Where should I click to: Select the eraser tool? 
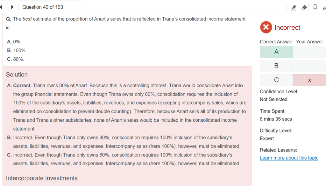point(304,7)
